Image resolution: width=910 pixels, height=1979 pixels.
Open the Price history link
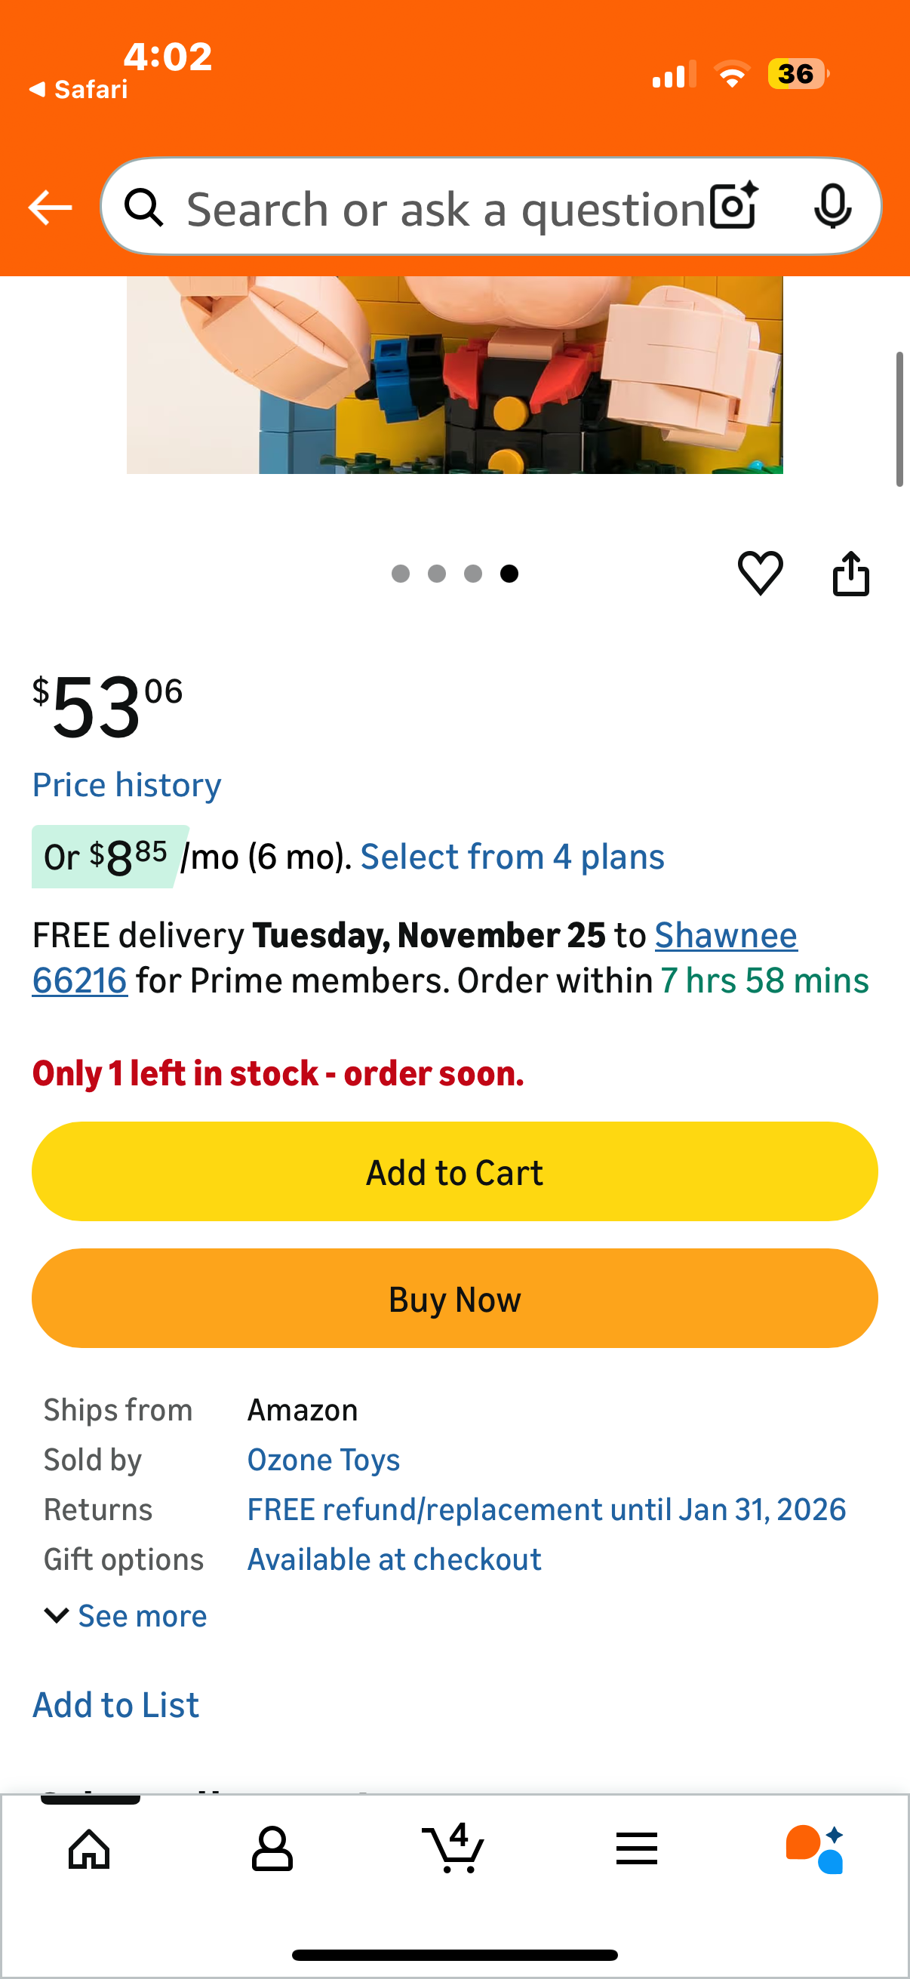pyautogui.click(x=127, y=785)
